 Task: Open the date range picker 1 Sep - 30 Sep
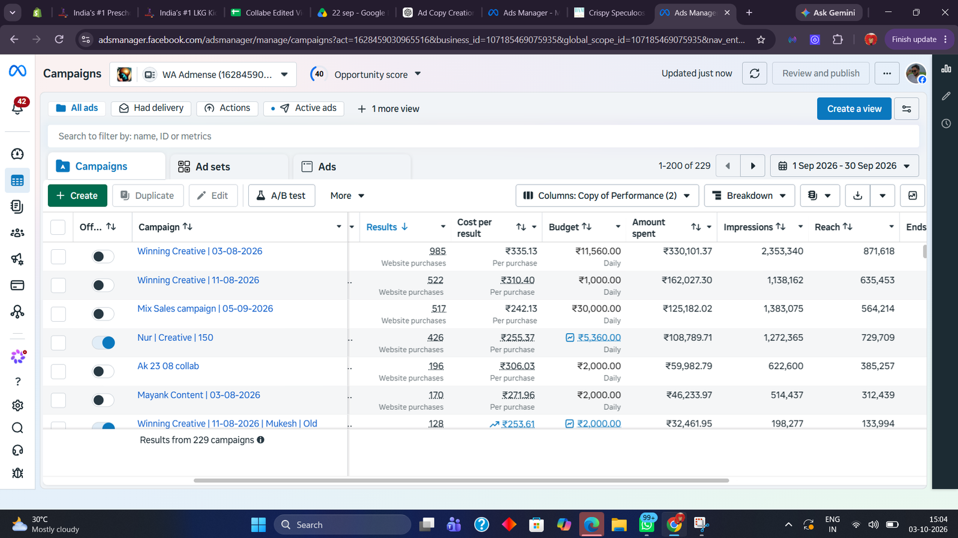pos(844,166)
